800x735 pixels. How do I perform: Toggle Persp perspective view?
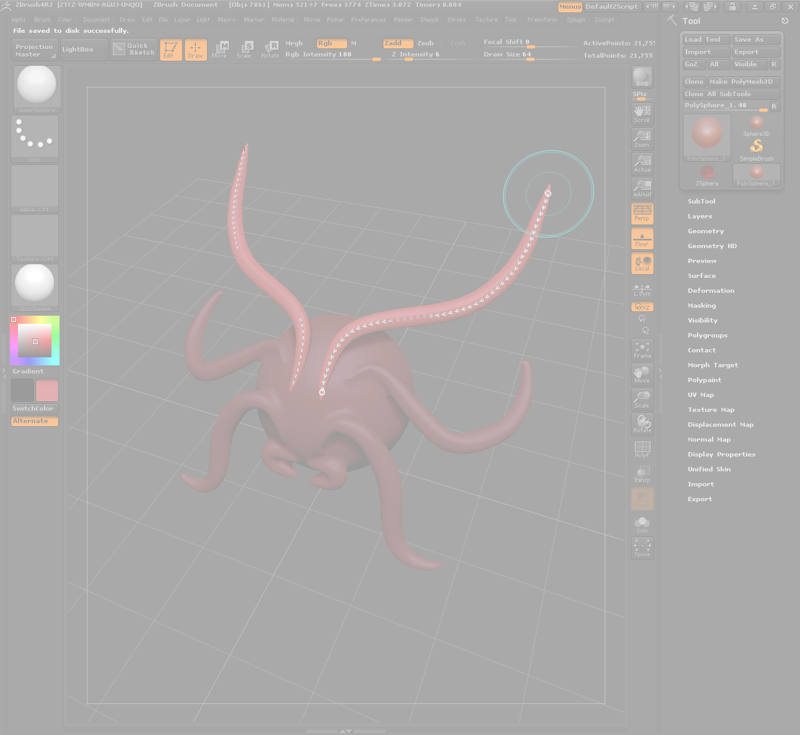[642, 213]
